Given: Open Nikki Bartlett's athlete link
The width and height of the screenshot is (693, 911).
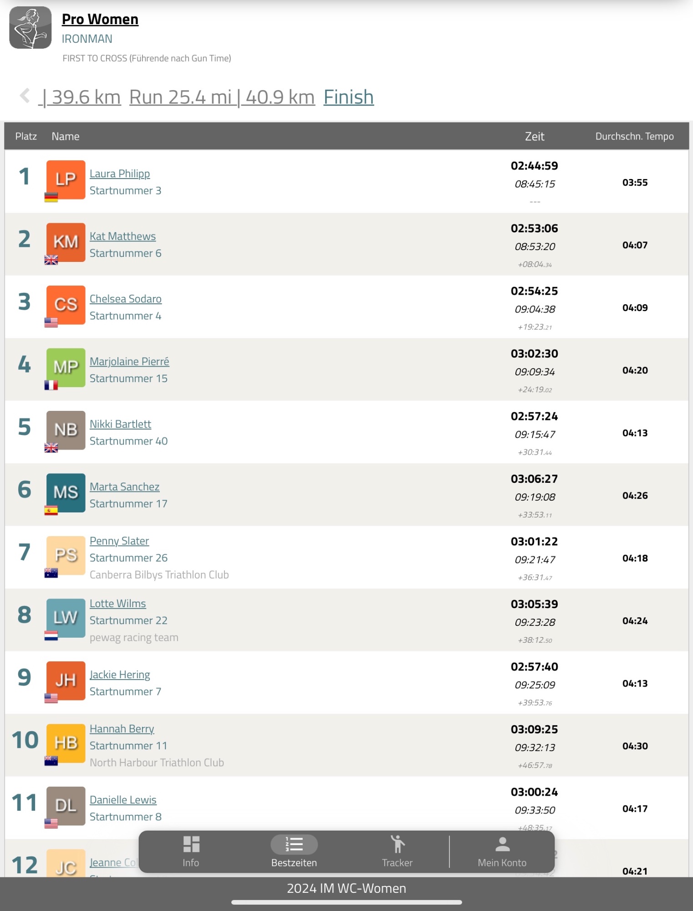Looking at the screenshot, I should coord(120,424).
